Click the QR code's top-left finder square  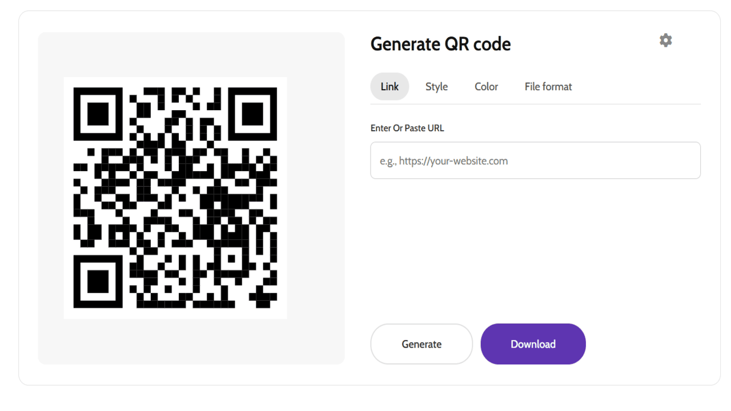98,113
